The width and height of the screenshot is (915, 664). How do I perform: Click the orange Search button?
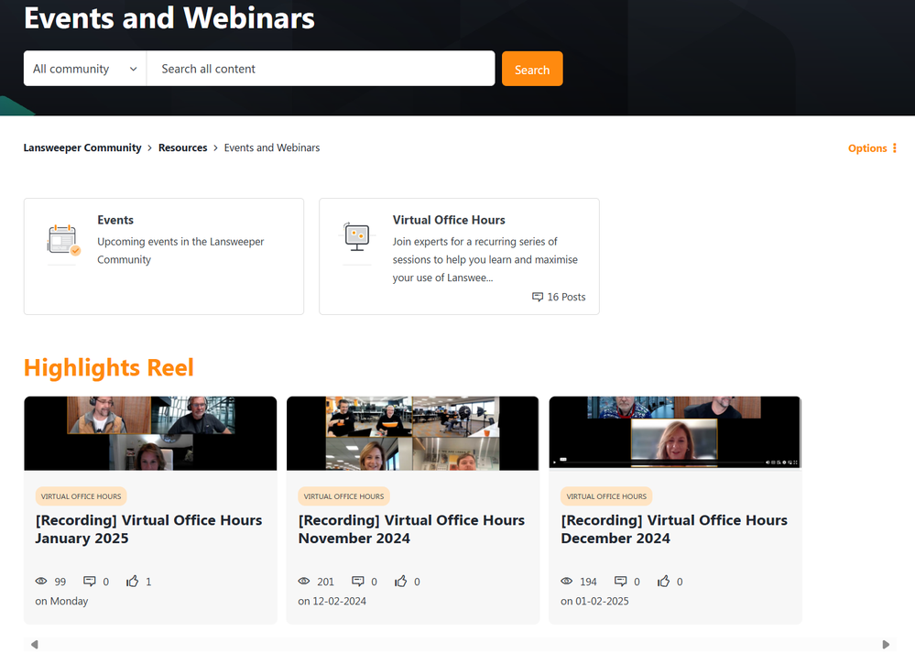pyautogui.click(x=532, y=69)
